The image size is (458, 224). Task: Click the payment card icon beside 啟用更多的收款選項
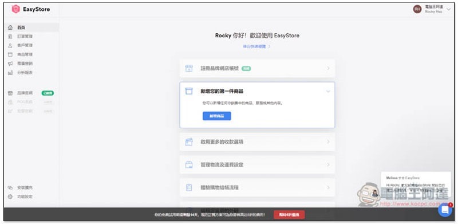click(x=189, y=142)
